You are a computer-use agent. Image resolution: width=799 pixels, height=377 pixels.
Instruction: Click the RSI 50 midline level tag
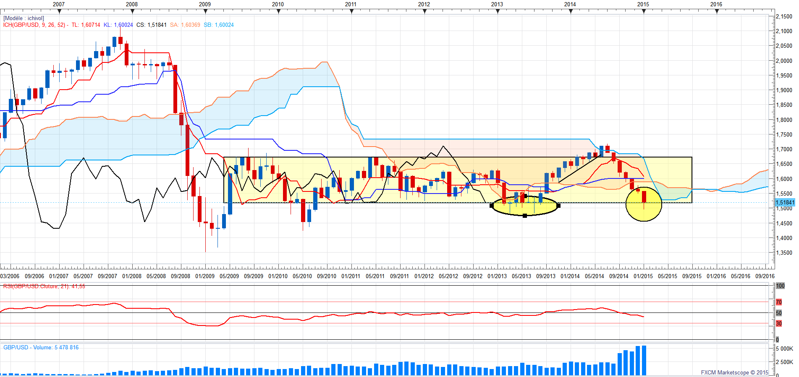[779, 313]
